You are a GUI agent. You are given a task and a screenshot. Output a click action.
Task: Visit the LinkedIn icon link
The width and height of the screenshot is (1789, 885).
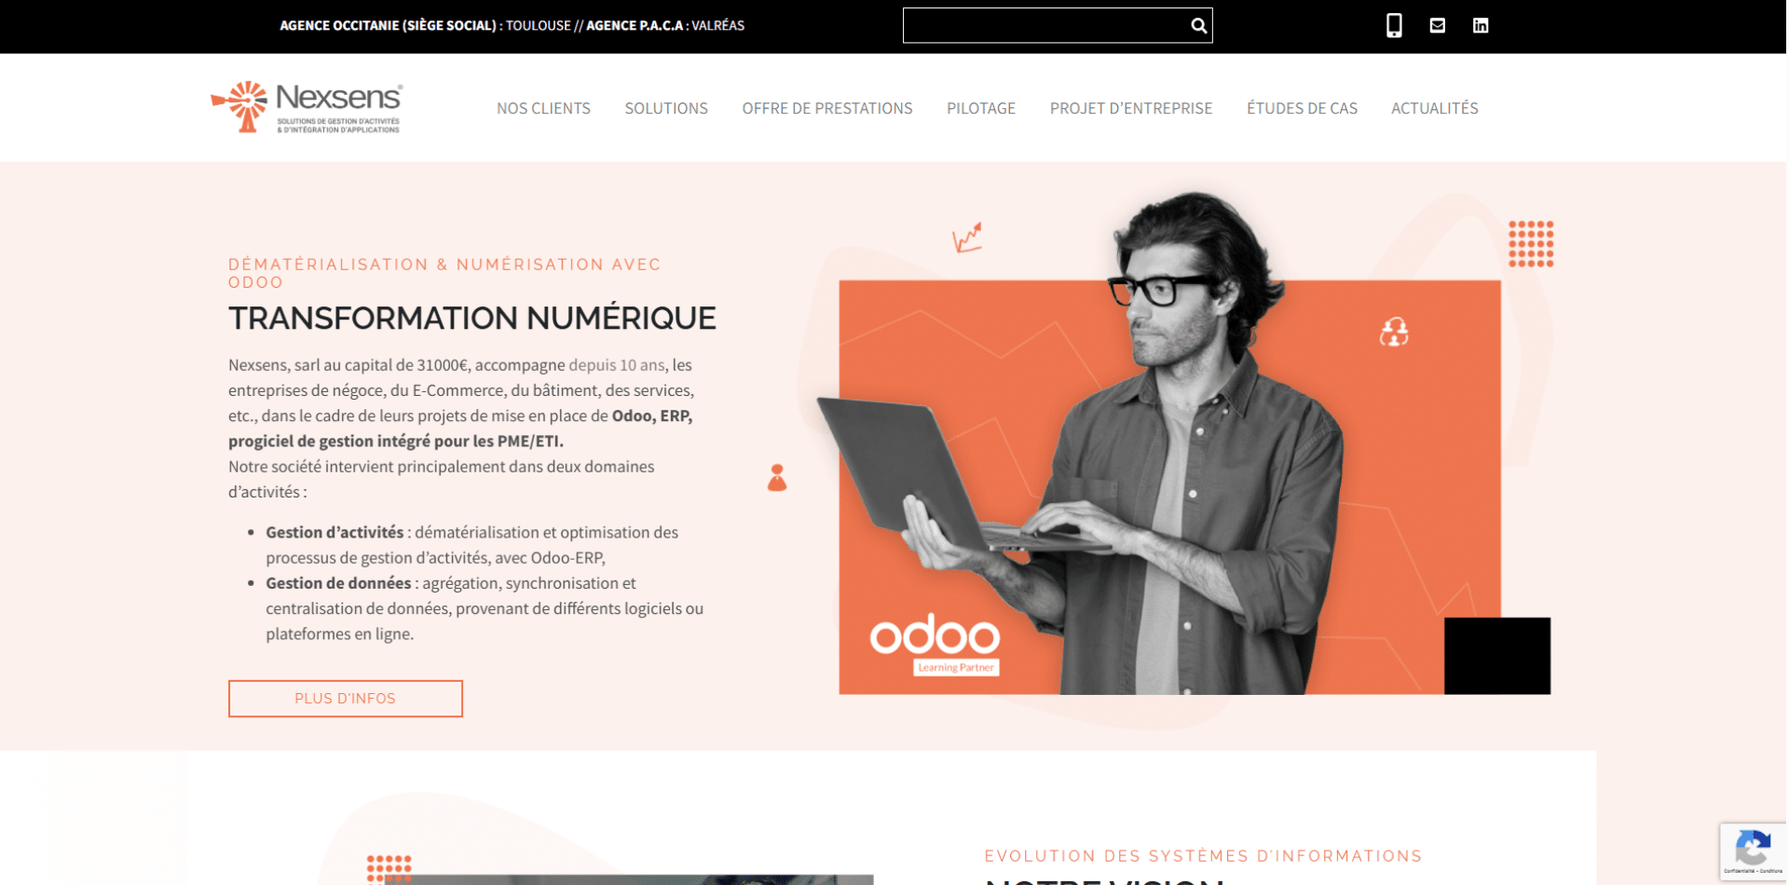tap(1481, 25)
